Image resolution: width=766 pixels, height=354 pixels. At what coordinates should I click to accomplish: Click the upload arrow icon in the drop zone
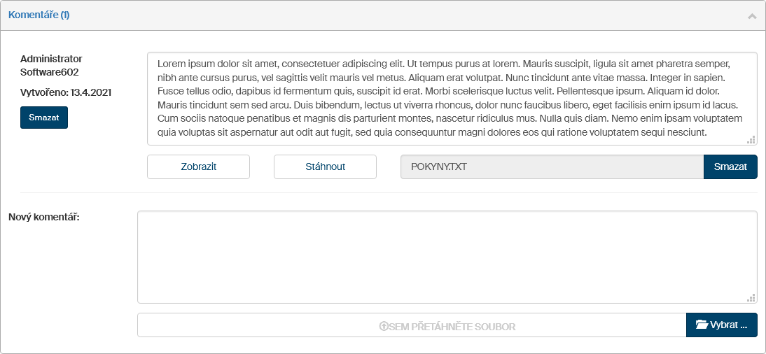click(x=384, y=326)
